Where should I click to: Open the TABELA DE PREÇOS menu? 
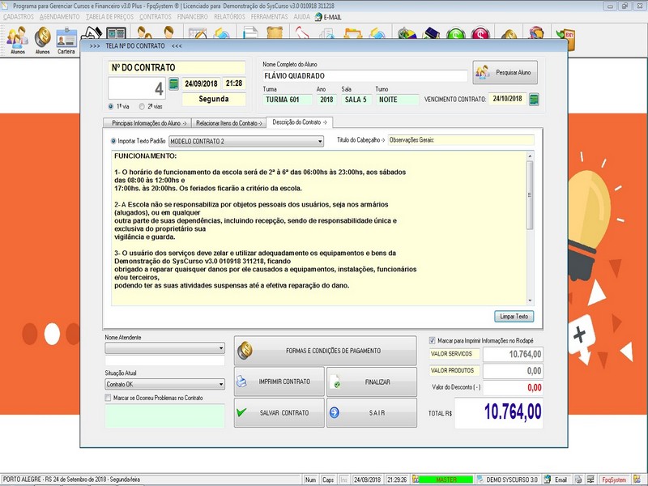click(x=109, y=17)
